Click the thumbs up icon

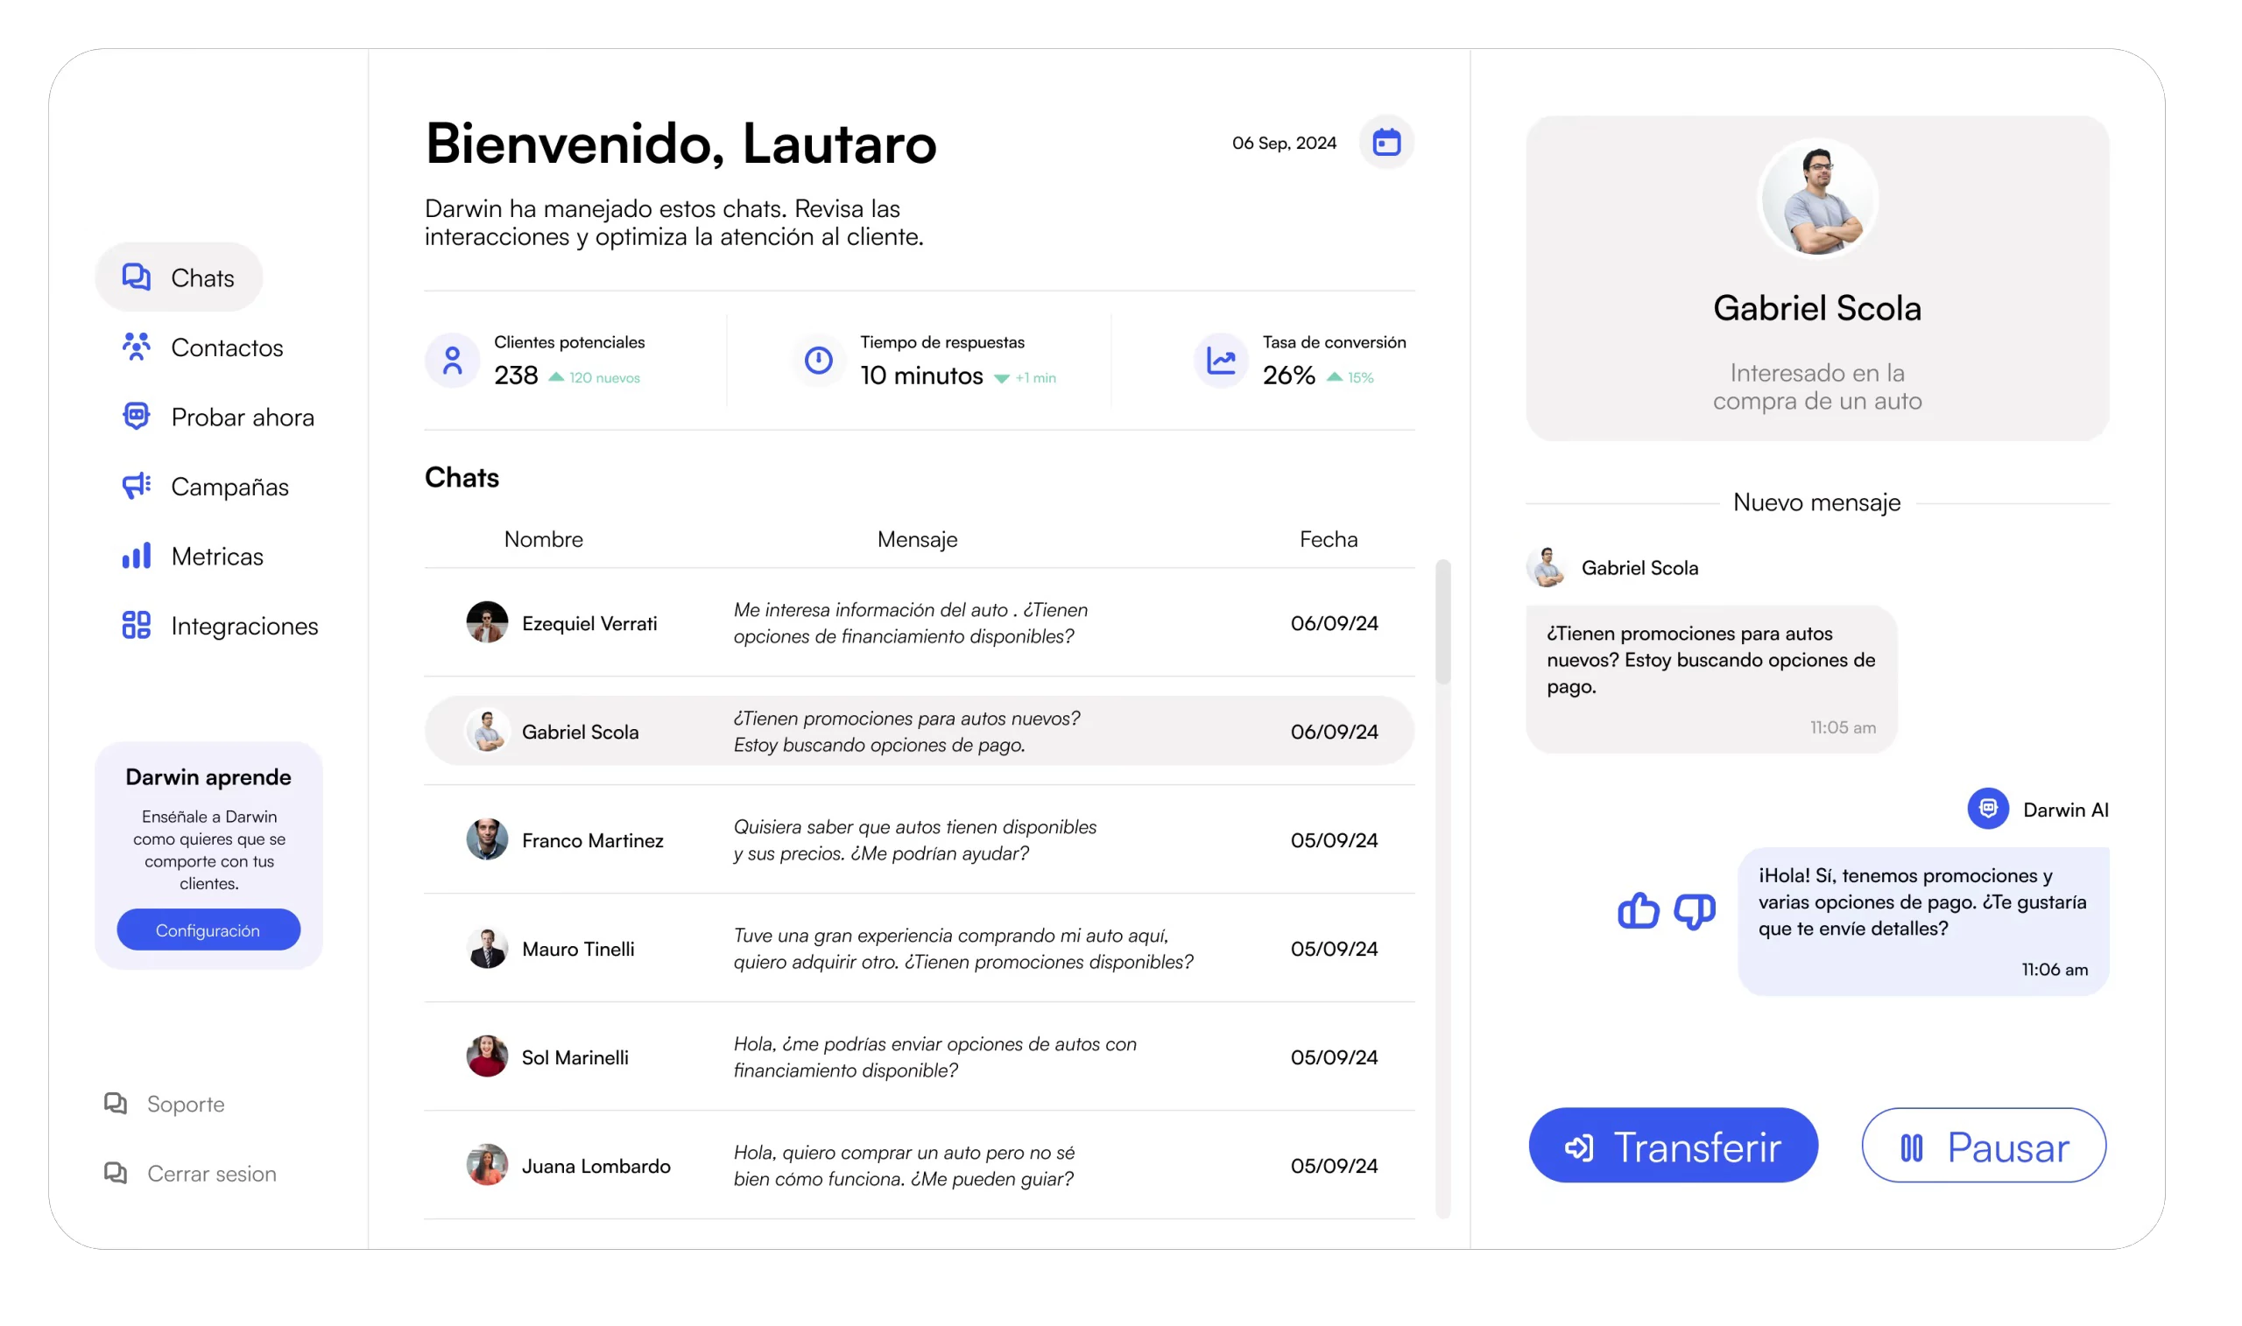pos(1638,910)
